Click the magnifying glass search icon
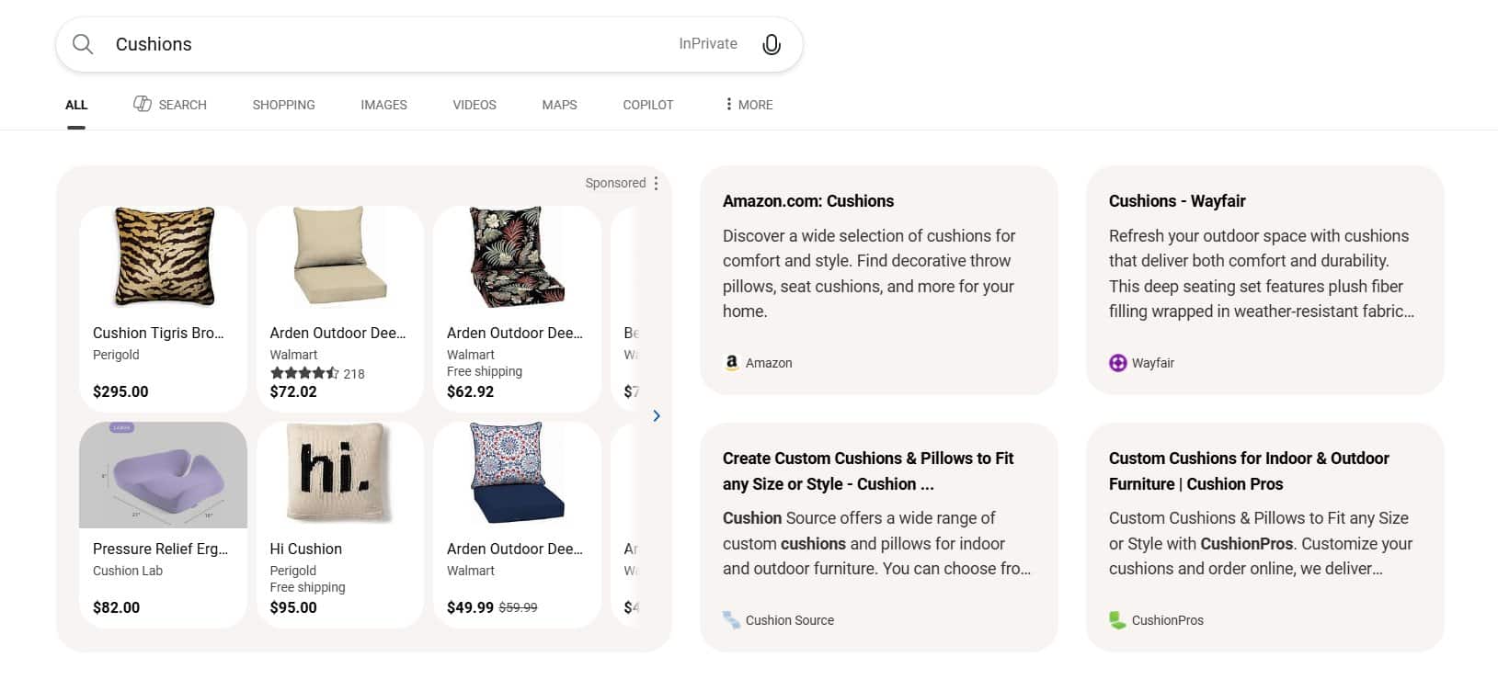The width and height of the screenshot is (1498, 691). 83,44
